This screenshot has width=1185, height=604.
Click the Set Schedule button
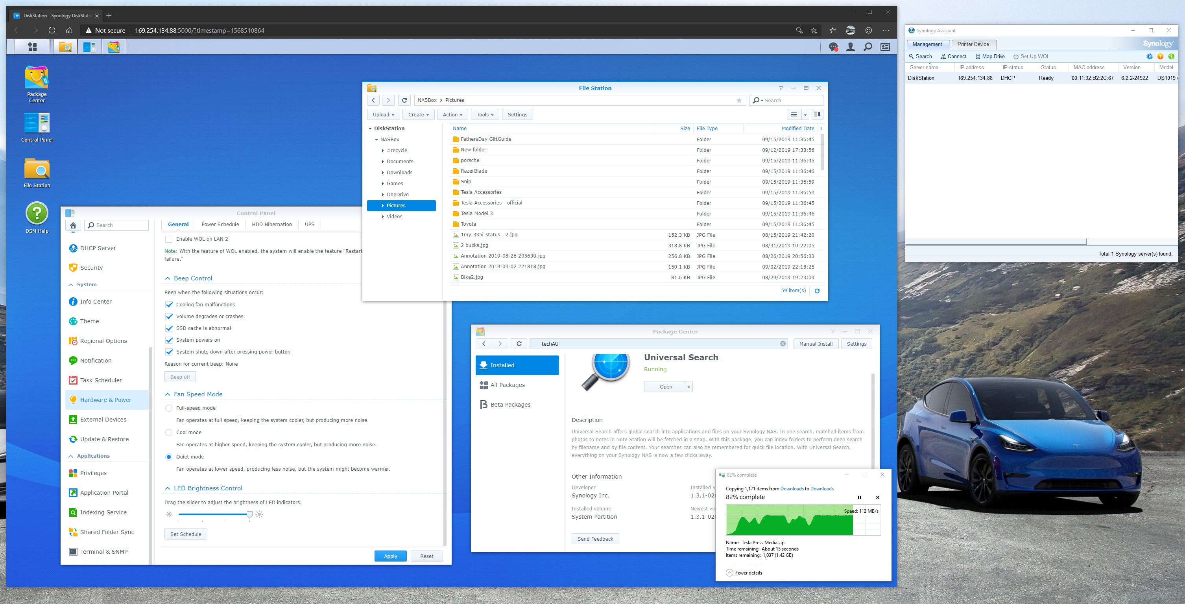pos(186,534)
